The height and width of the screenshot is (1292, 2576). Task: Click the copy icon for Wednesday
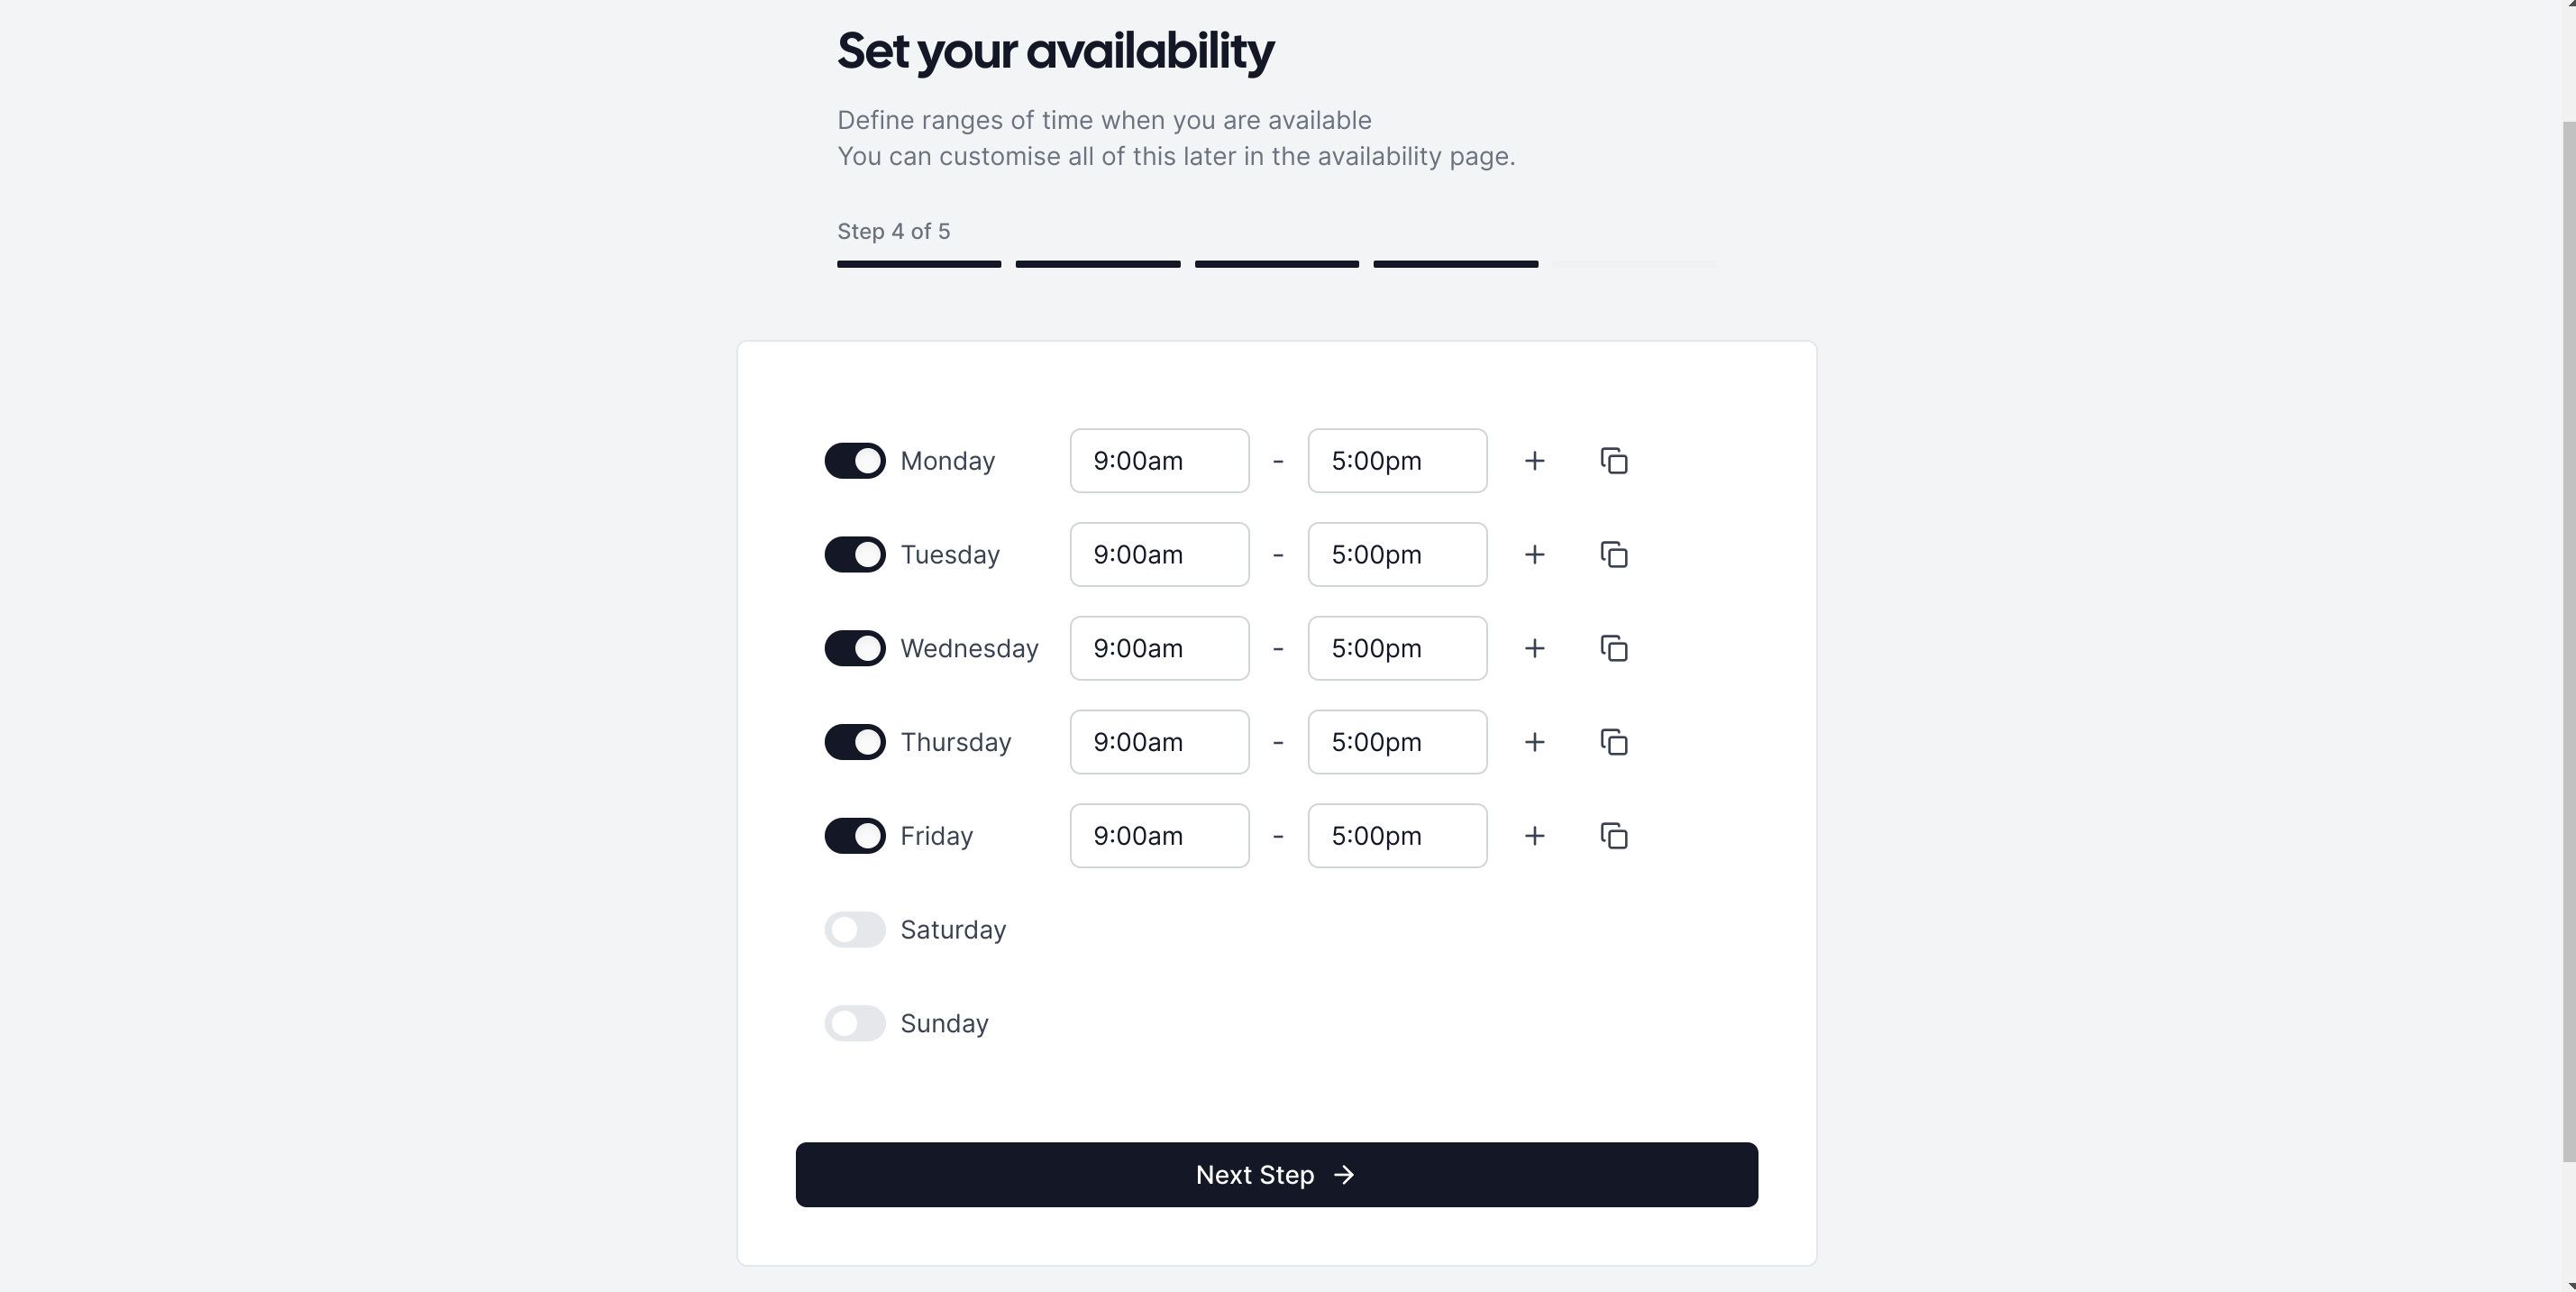click(1614, 647)
